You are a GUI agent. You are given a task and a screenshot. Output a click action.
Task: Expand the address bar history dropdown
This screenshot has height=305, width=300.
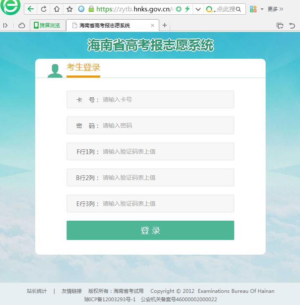point(198,9)
